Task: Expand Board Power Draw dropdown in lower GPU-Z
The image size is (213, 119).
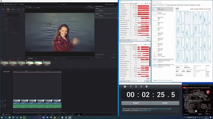Action: click(x=131, y=68)
